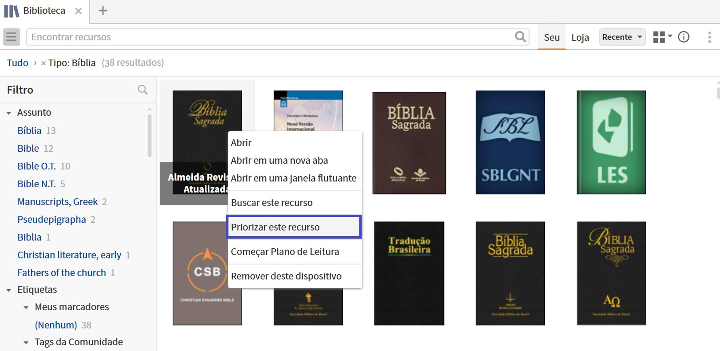Click the Tudo breadcrumb link
Screen dimensions: 720x351
[x=18, y=63]
